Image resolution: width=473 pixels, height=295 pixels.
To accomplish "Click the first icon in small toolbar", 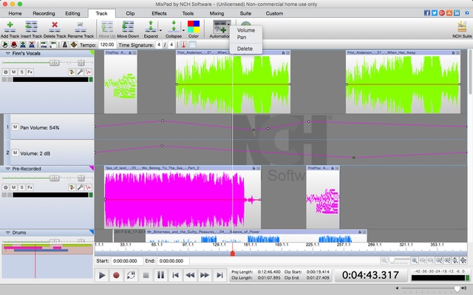I will (x=5, y=45).
